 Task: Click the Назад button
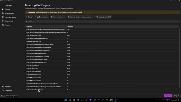[x=29, y=17]
